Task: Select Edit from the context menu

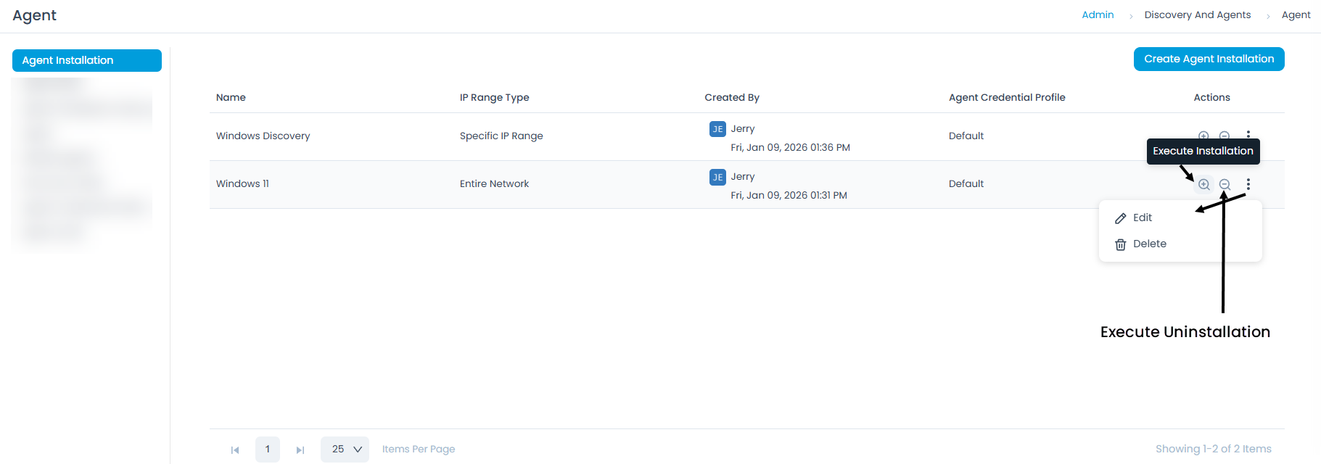Action: [x=1180, y=217]
